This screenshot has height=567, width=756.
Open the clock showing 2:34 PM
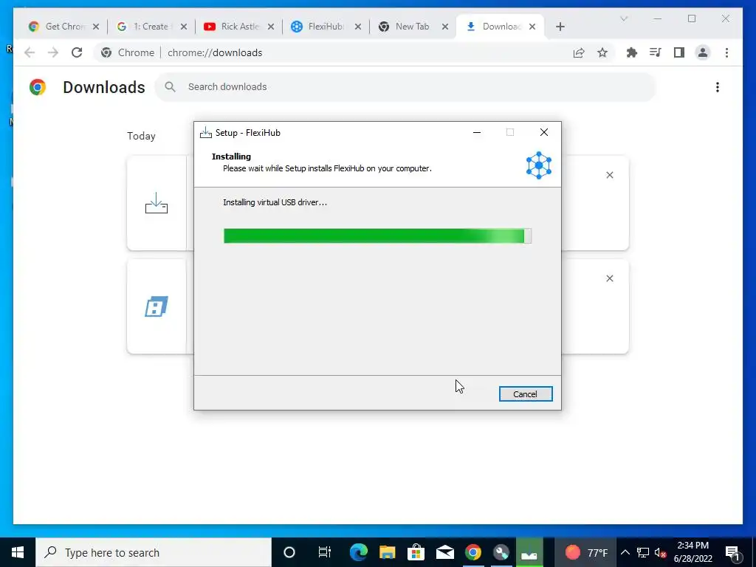pos(693,552)
